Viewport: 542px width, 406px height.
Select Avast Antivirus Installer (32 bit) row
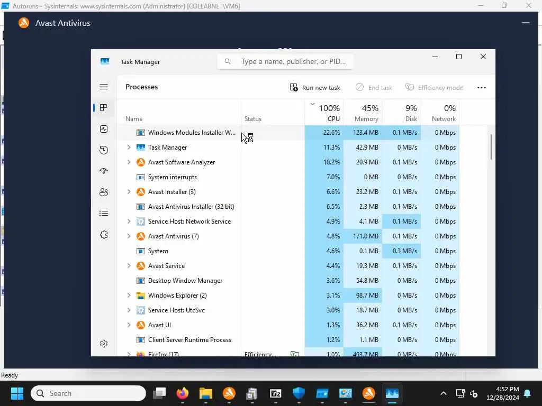pos(288,207)
